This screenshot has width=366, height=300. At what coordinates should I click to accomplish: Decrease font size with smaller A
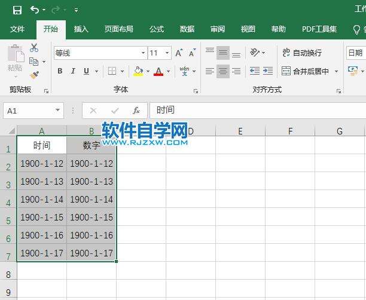pos(192,53)
